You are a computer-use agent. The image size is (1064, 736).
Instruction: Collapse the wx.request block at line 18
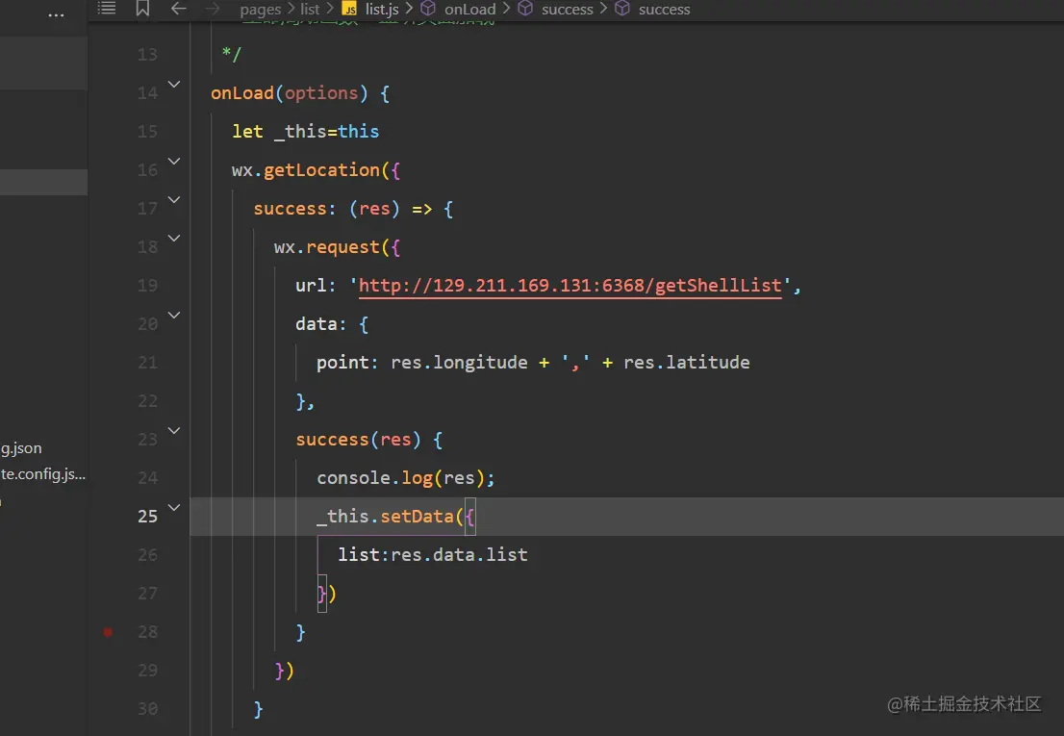click(173, 239)
